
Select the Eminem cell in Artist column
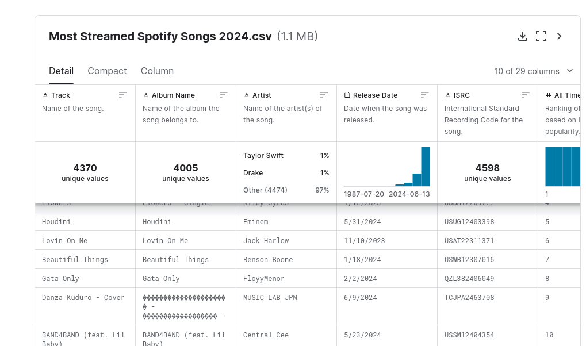(255, 222)
